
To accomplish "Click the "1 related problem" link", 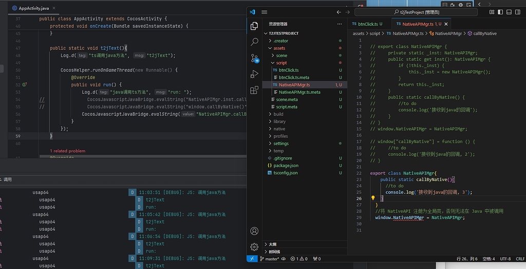I will pyautogui.click(x=67, y=151).
